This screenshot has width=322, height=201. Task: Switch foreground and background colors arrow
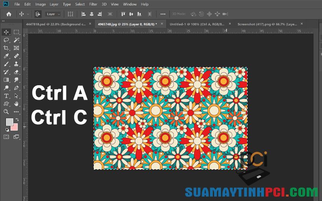(17, 119)
